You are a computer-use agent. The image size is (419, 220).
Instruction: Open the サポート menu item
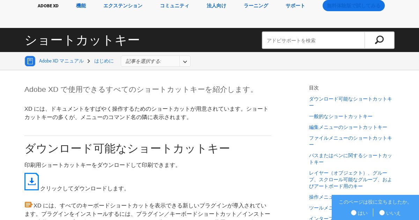(295, 6)
